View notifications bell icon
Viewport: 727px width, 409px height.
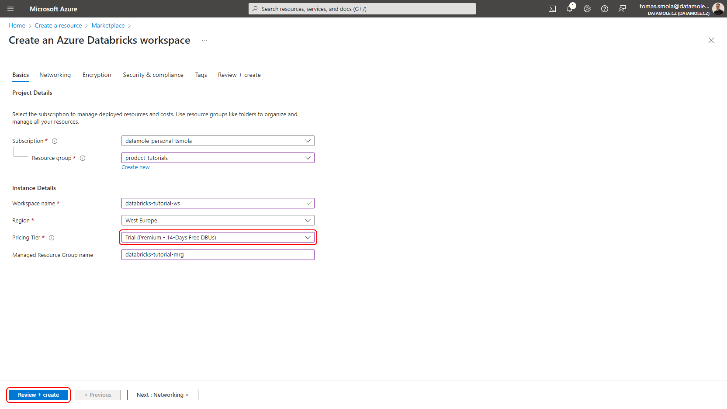570,9
